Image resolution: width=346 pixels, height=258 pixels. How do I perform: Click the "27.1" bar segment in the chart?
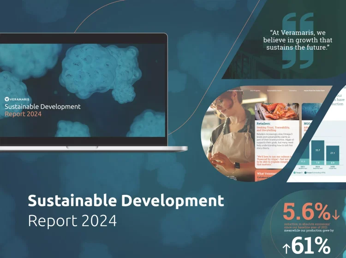(x=333, y=153)
